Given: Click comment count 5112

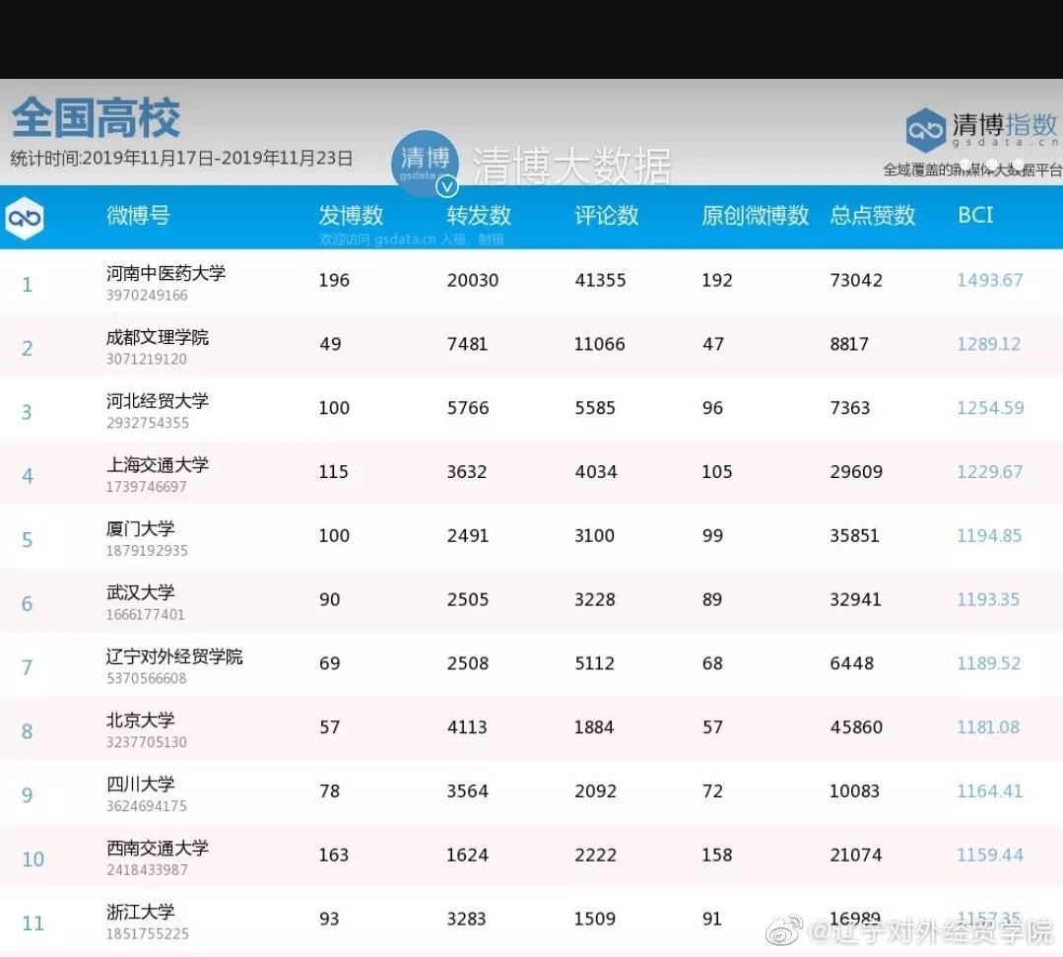Looking at the screenshot, I should (594, 663).
